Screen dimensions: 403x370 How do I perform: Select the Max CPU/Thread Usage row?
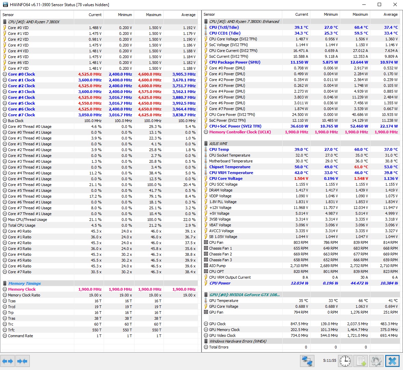tap(99, 220)
